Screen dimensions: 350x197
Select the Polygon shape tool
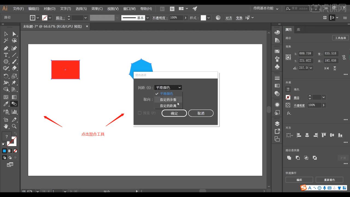coord(6,62)
